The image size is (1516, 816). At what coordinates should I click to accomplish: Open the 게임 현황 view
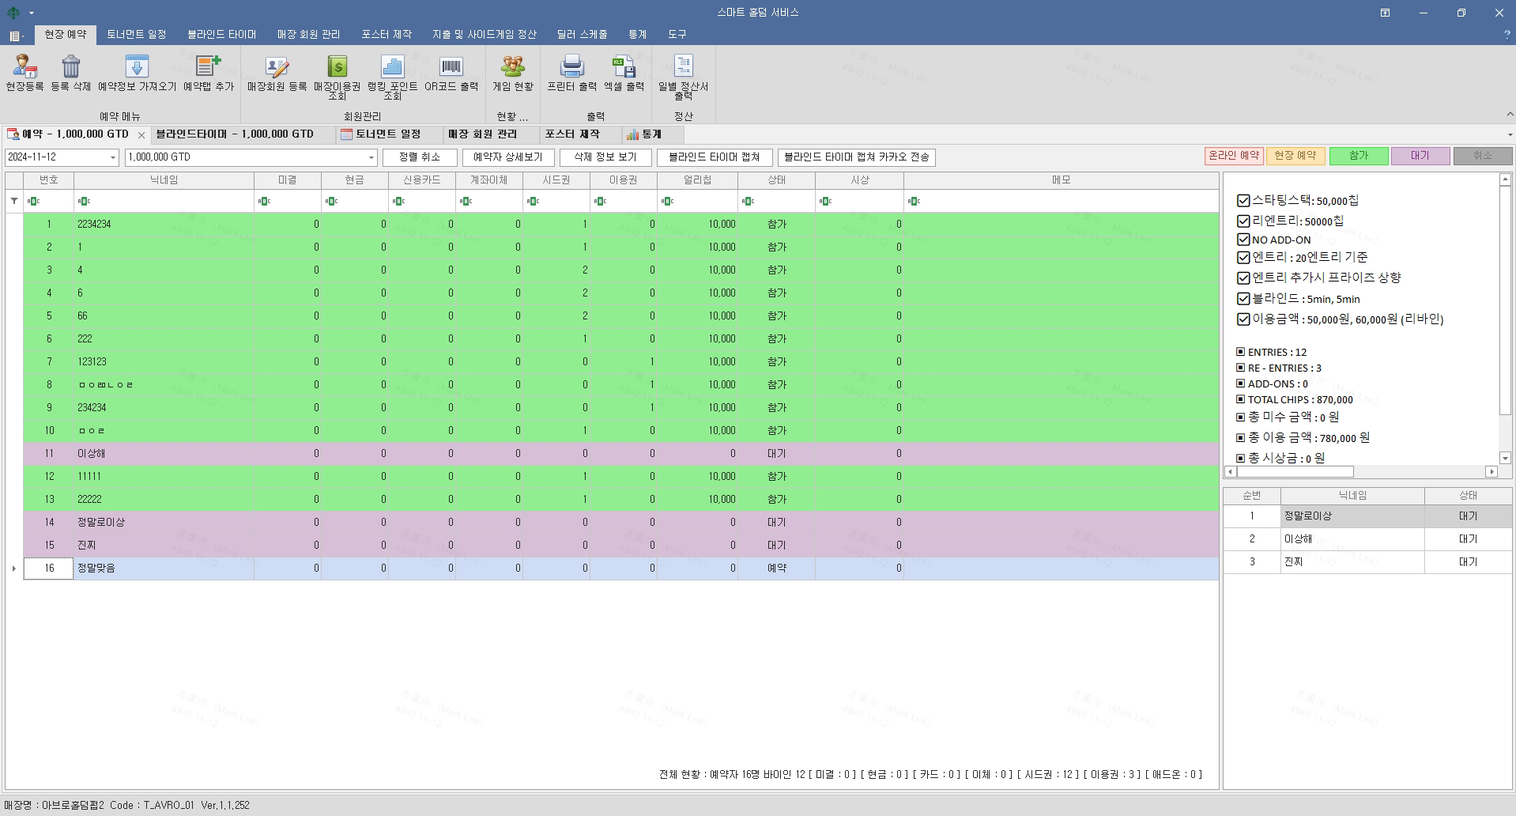point(512,68)
